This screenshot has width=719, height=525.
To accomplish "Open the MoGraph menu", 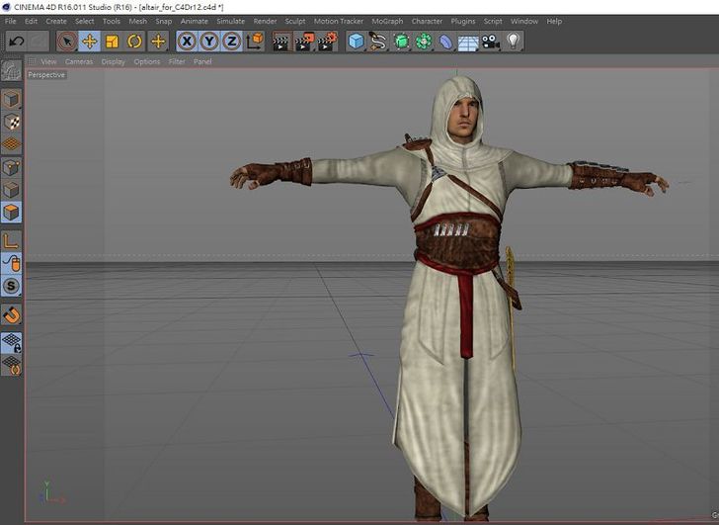I will tap(387, 21).
